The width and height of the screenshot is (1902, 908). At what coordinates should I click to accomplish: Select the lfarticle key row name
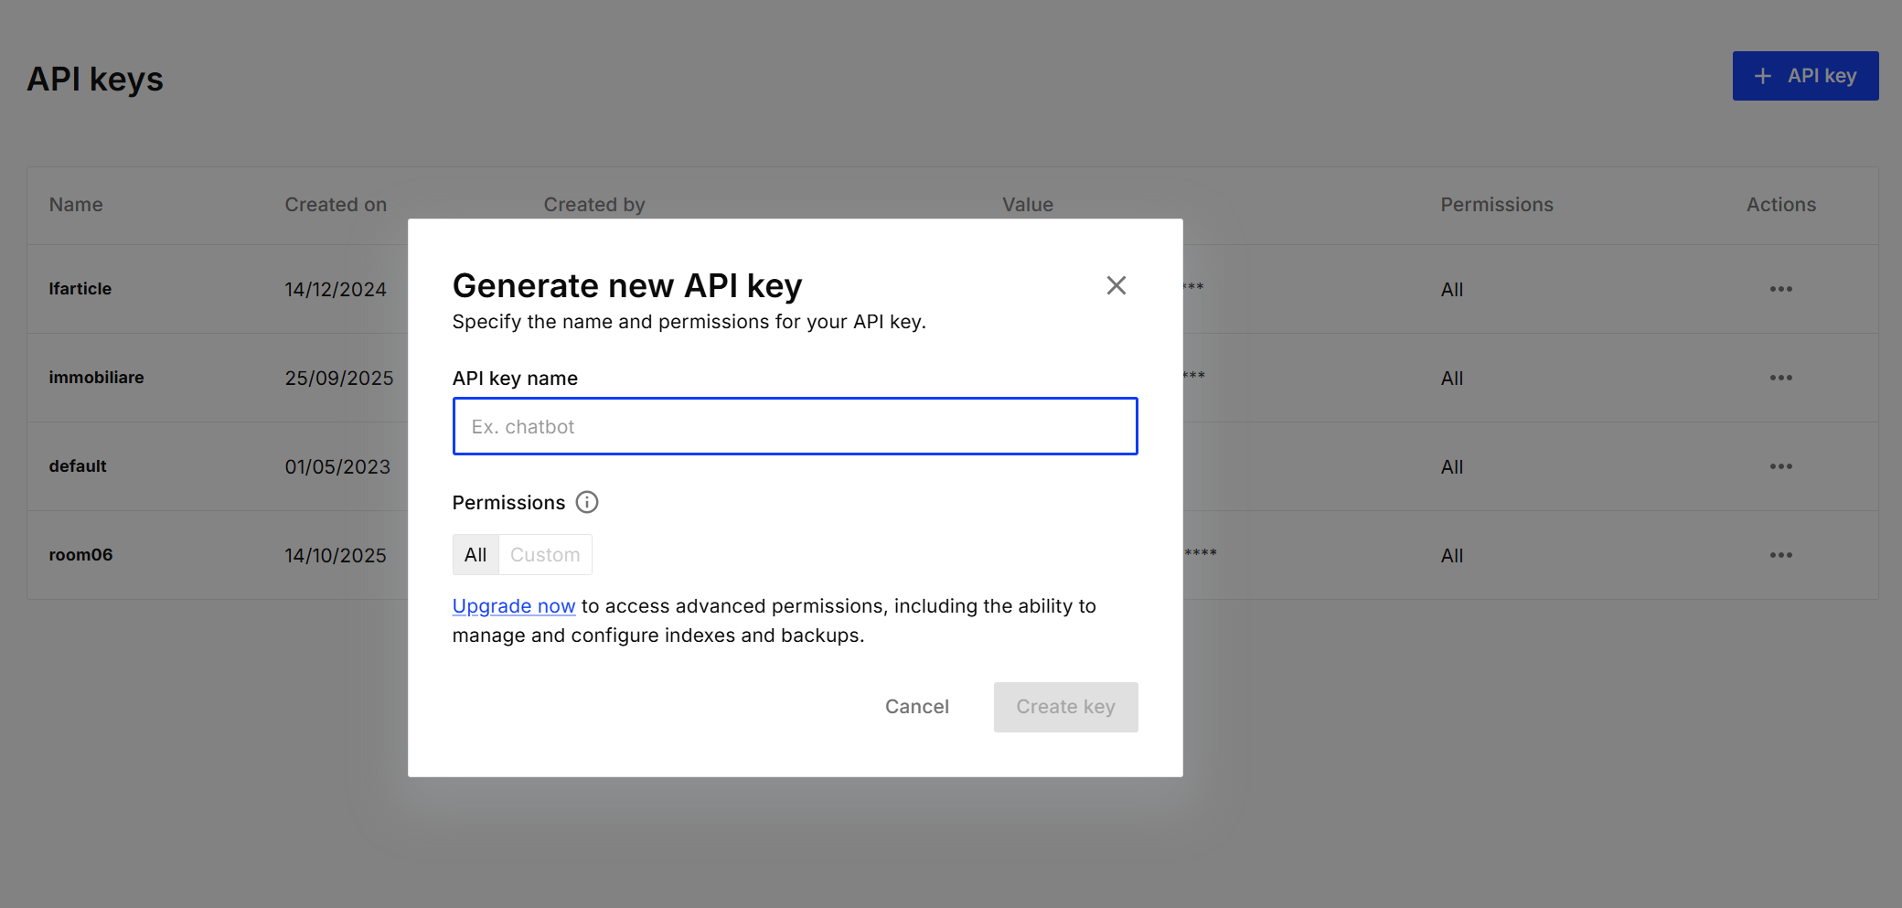80,289
